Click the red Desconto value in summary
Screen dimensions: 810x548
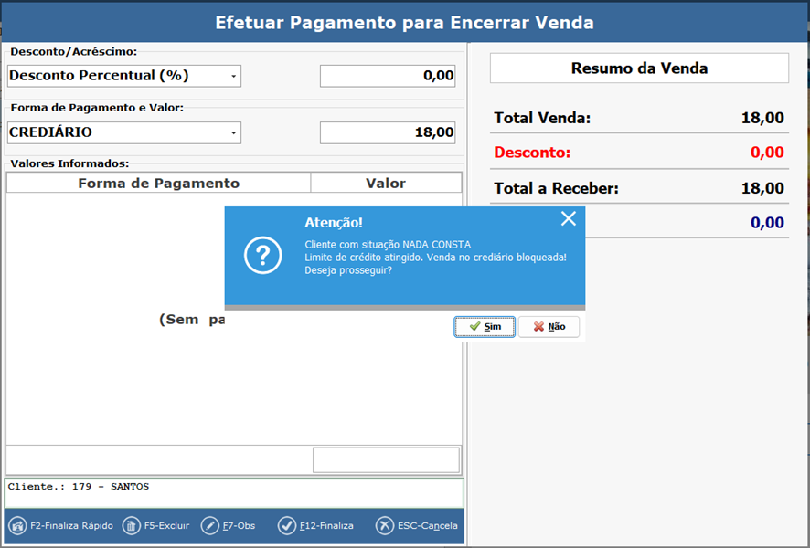tap(766, 153)
